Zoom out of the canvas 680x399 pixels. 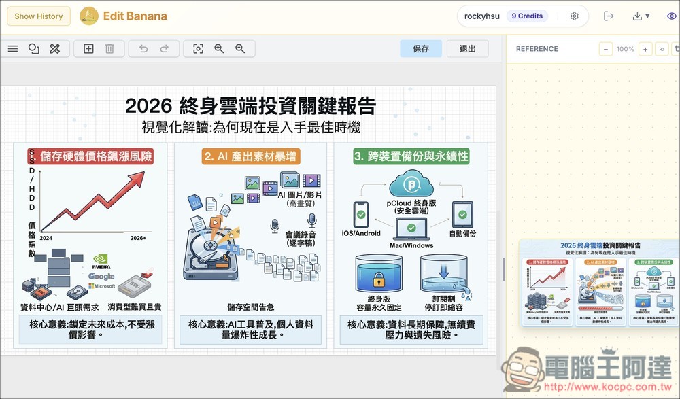click(x=239, y=48)
